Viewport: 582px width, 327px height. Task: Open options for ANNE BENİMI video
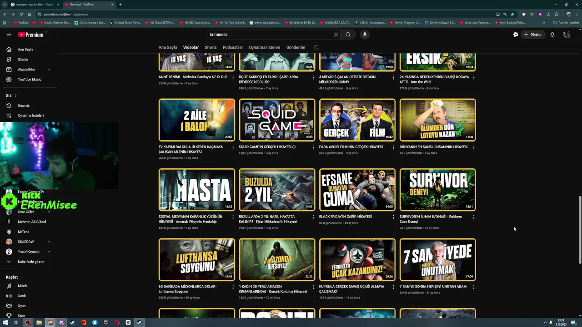pyautogui.click(x=233, y=78)
